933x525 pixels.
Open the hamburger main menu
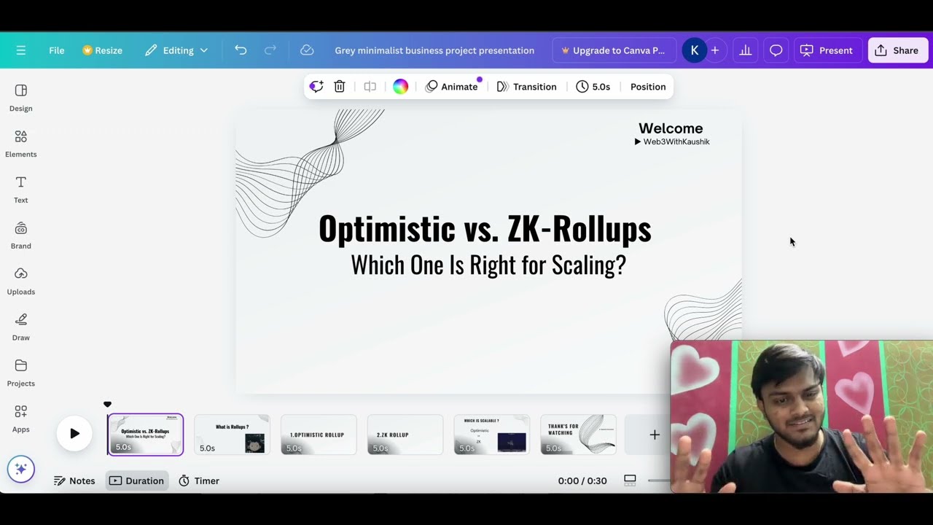coord(21,50)
